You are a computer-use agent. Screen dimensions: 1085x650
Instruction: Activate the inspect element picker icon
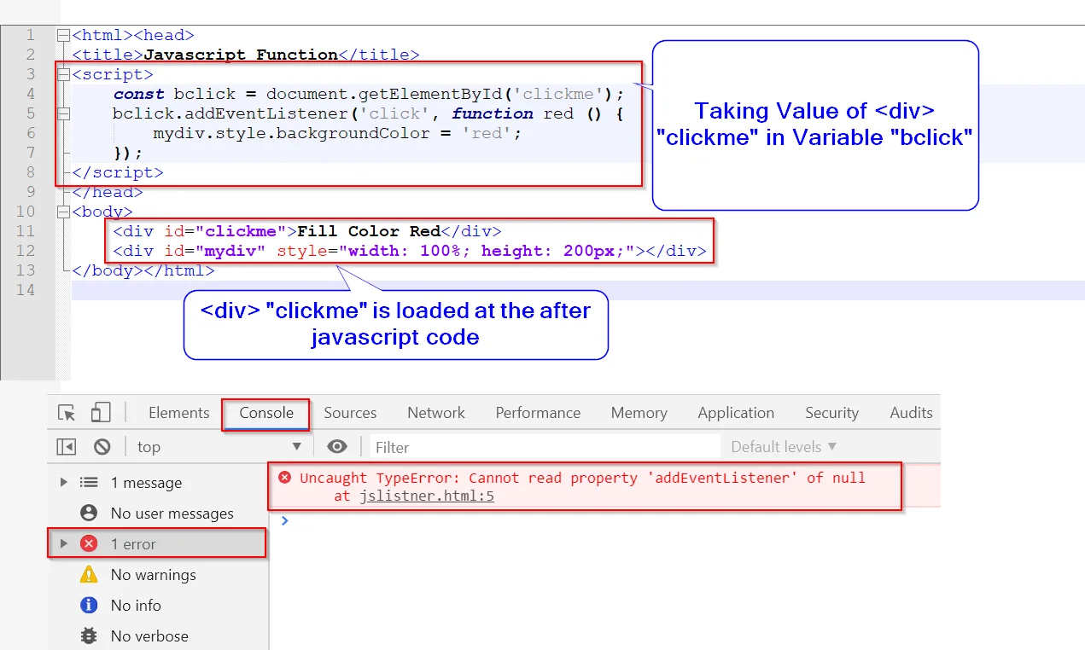(x=67, y=413)
